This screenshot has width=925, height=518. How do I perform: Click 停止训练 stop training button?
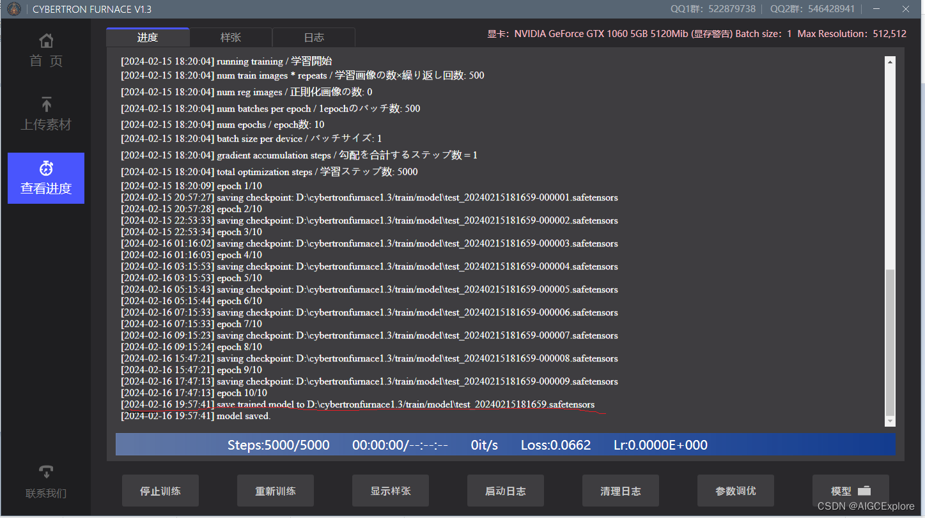click(x=160, y=491)
